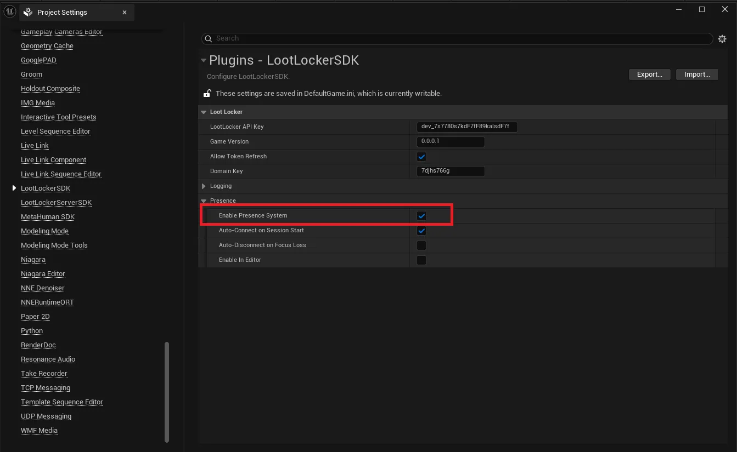
Task: Open UDP Messaging settings
Action: (x=46, y=416)
